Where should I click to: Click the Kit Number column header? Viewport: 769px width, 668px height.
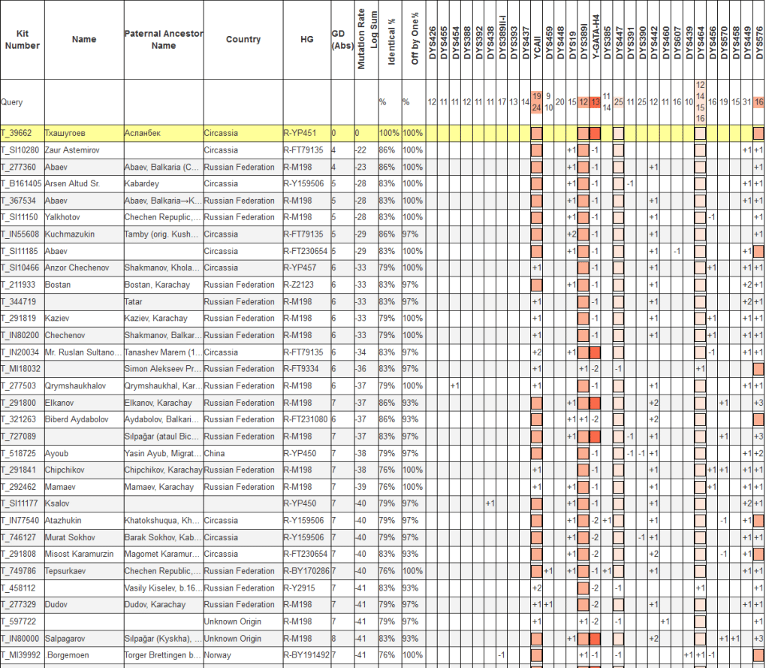tap(21, 40)
